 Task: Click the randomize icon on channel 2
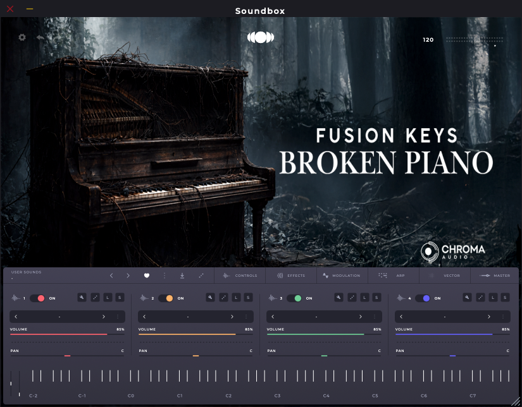(x=223, y=296)
